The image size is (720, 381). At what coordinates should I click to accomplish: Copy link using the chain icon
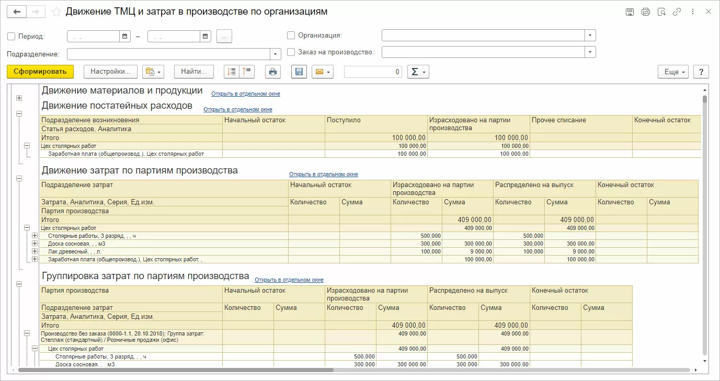coord(677,11)
